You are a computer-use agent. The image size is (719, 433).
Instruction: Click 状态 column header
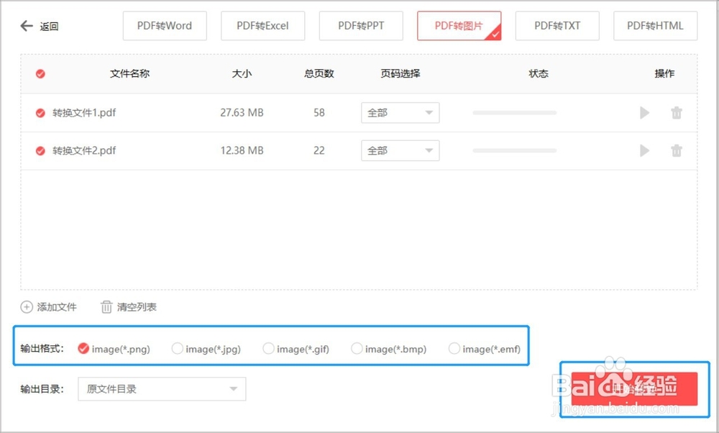pos(539,74)
